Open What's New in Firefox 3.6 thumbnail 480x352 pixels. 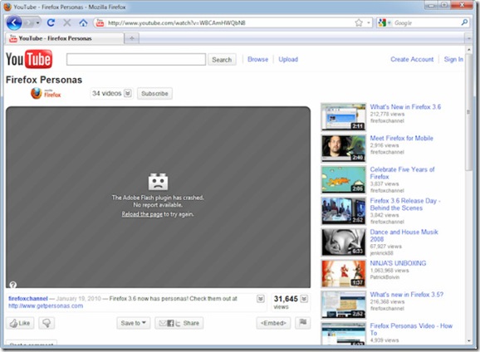(x=344, y=117)
